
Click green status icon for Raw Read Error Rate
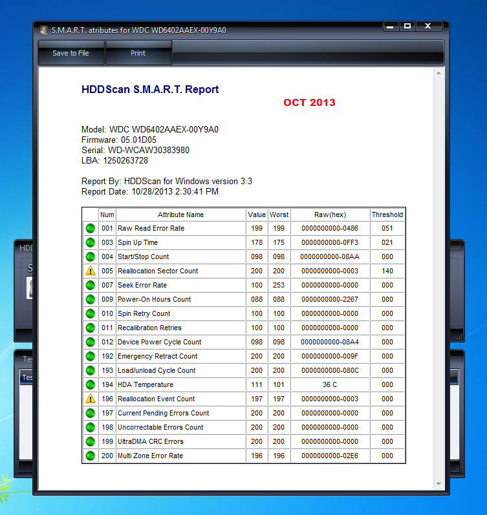[91, 228]
